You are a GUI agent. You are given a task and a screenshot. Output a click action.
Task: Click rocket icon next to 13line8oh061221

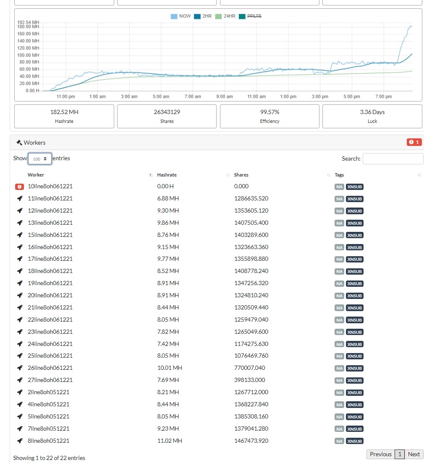coord(20,223)
